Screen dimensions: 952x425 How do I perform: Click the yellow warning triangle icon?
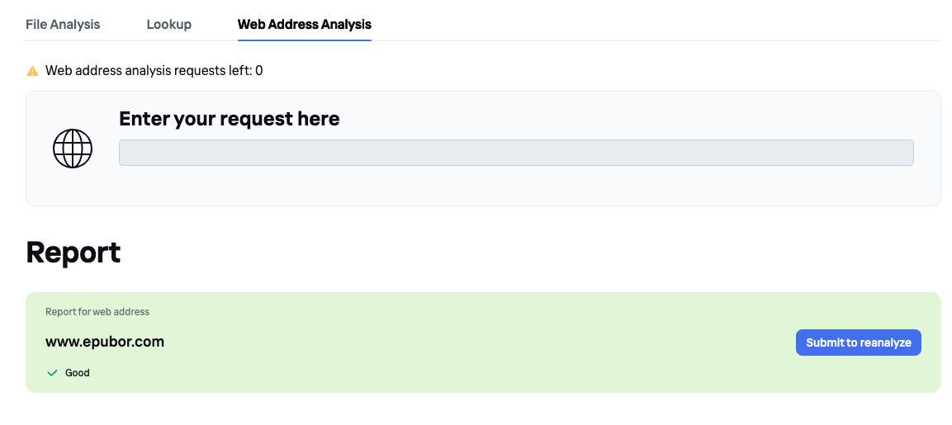tap(32, 71)
